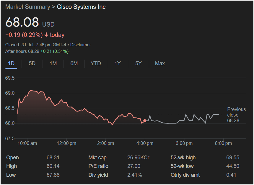Select the 68.08 price value

(x=22, y=22)
